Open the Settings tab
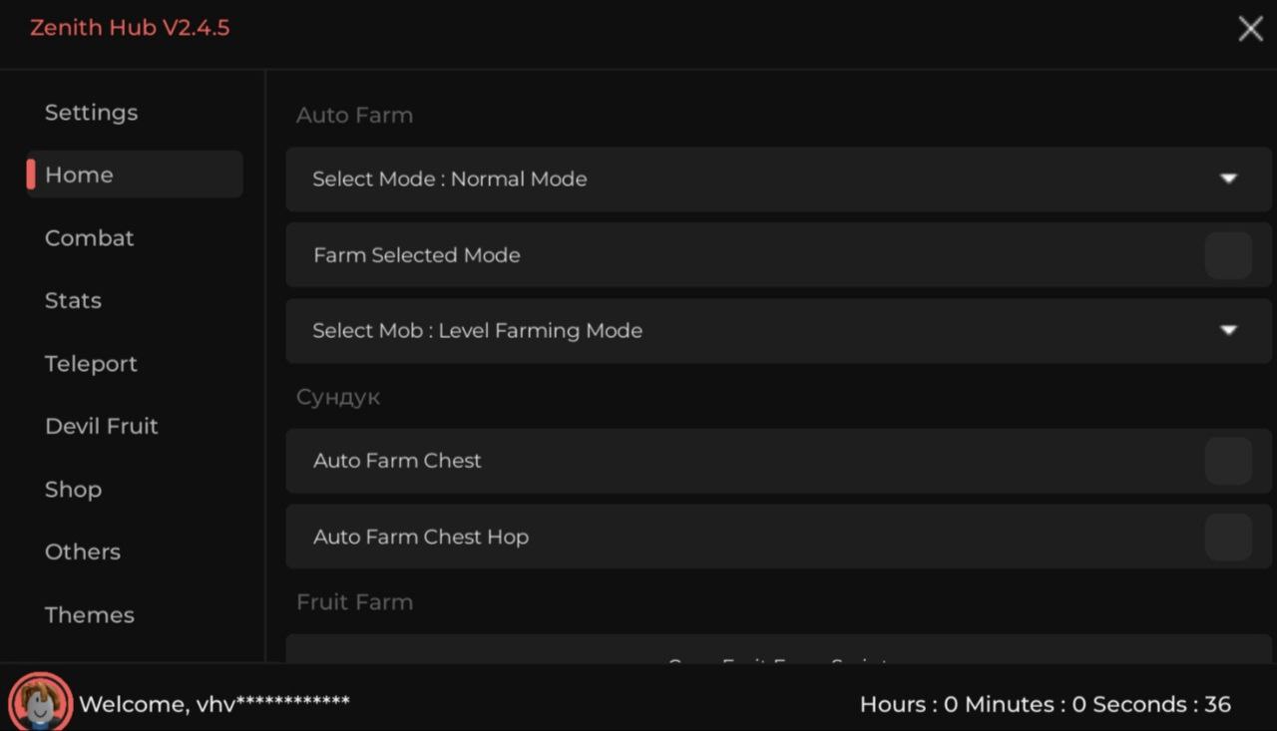1277x731 pixels. point(92,113)
